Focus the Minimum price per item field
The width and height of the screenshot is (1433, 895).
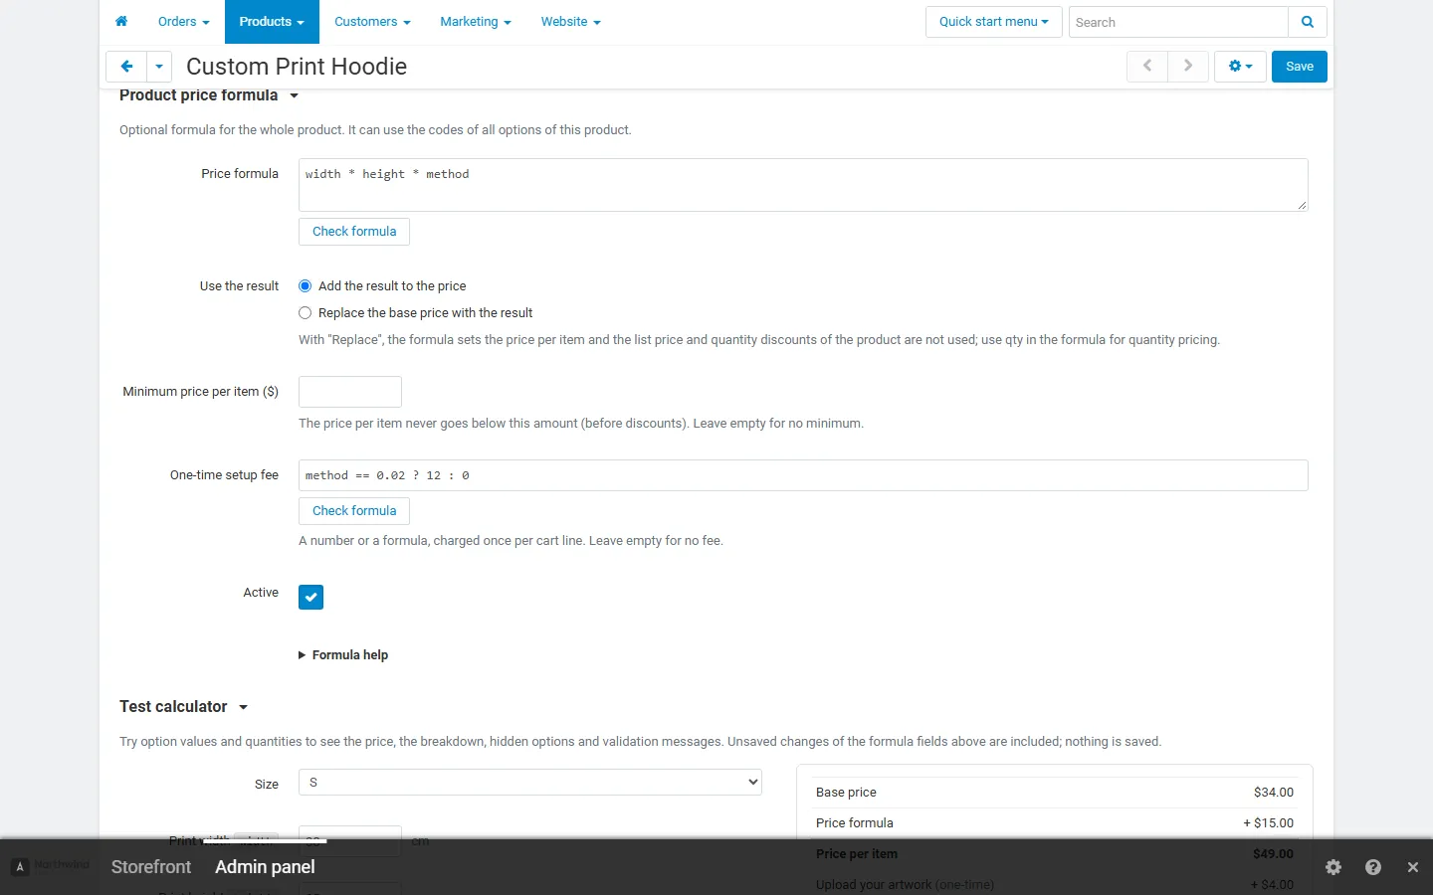tap(350, 392)
